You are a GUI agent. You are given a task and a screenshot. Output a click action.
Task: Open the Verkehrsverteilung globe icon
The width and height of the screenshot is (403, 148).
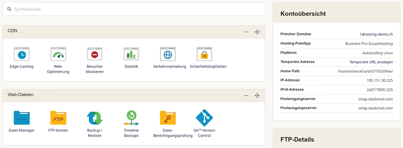168,54
